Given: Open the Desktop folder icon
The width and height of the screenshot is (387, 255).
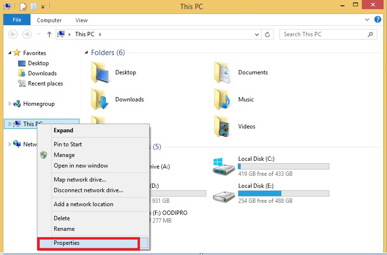Looking at the screenshot, I should [x=100, y=72].
